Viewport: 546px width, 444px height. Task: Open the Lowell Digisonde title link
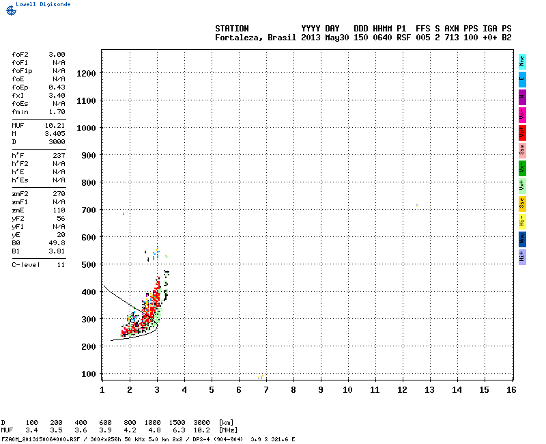coord(43,4)
